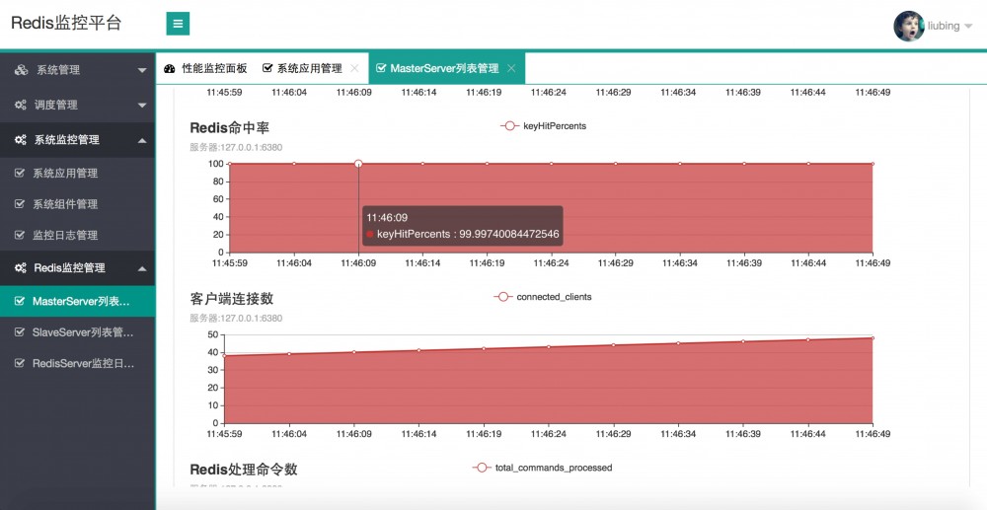Click the 系统监控管理 gears icon
The height and width of the screenshot is (510, 987).
pos(21,140)
